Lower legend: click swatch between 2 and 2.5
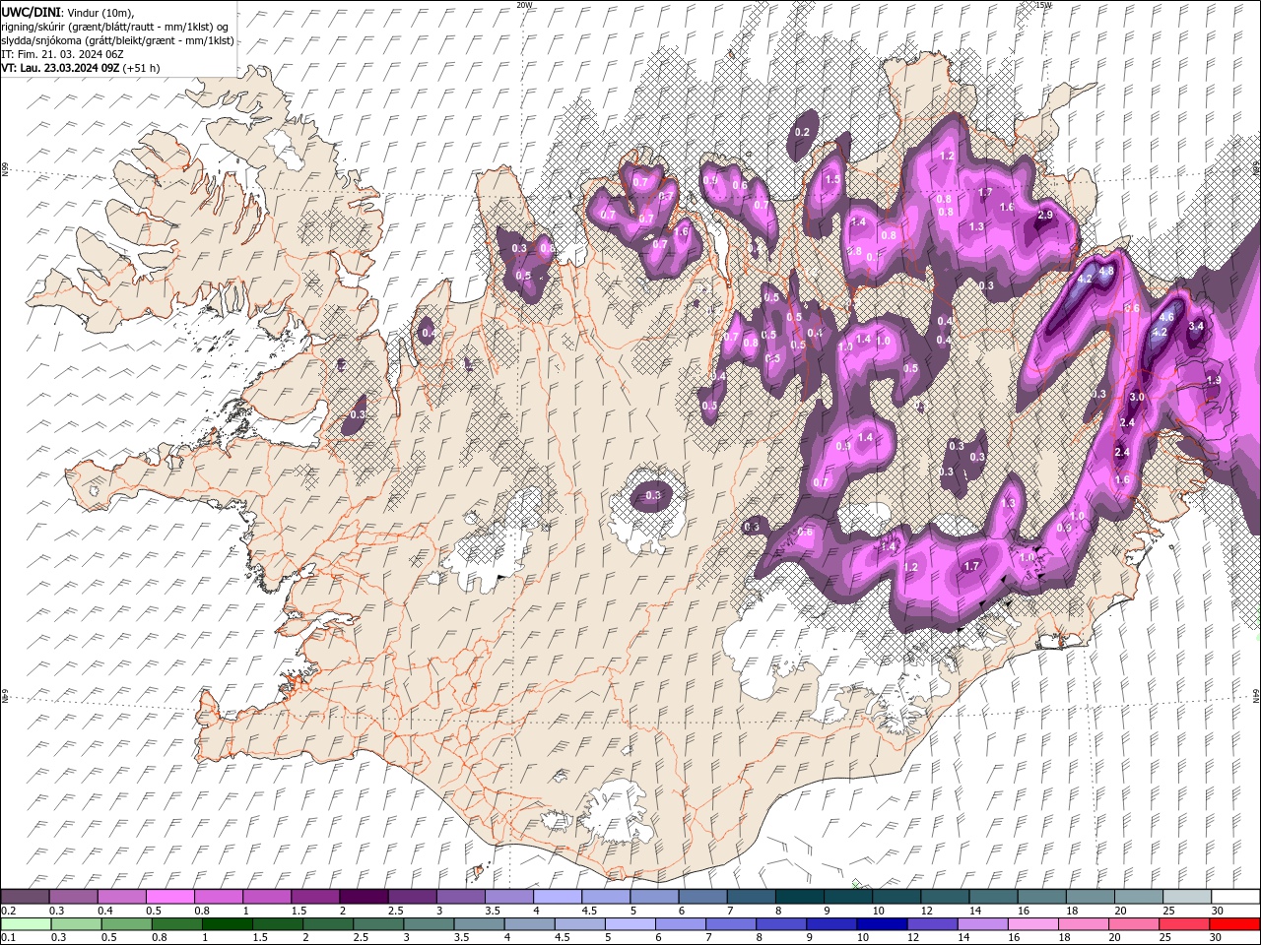Viewport: 1261px width, 945px height. tap(328, 924)
